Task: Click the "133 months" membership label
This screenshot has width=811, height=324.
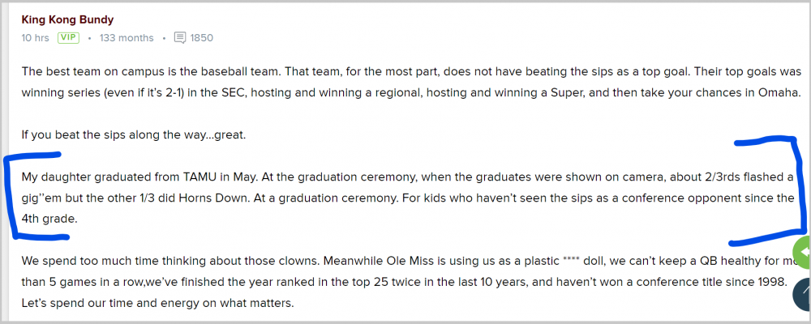Action: pos(126,37)
